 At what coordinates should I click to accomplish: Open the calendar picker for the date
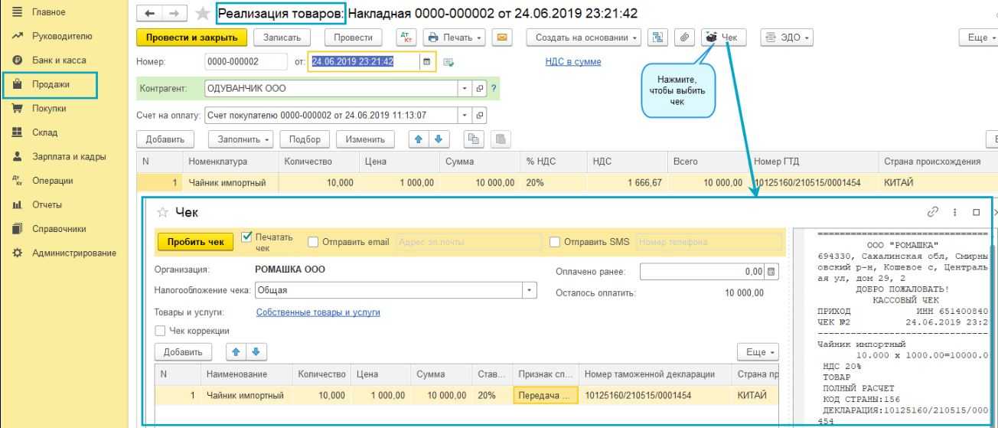tap(427, 62)
